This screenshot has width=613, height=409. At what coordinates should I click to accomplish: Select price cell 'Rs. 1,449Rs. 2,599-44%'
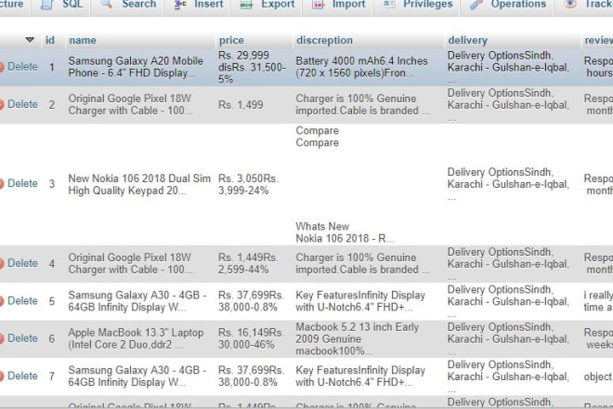pos(248,263)
